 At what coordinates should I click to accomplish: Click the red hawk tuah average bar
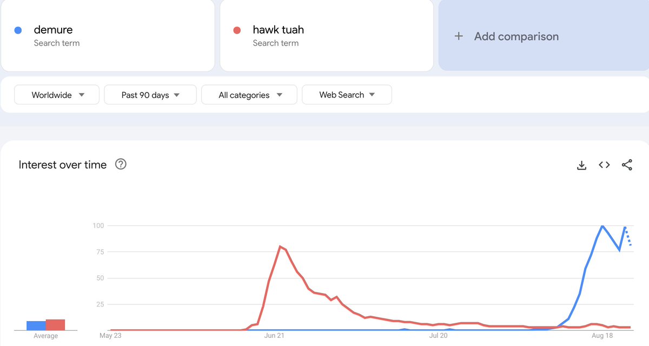pos(55,325)
